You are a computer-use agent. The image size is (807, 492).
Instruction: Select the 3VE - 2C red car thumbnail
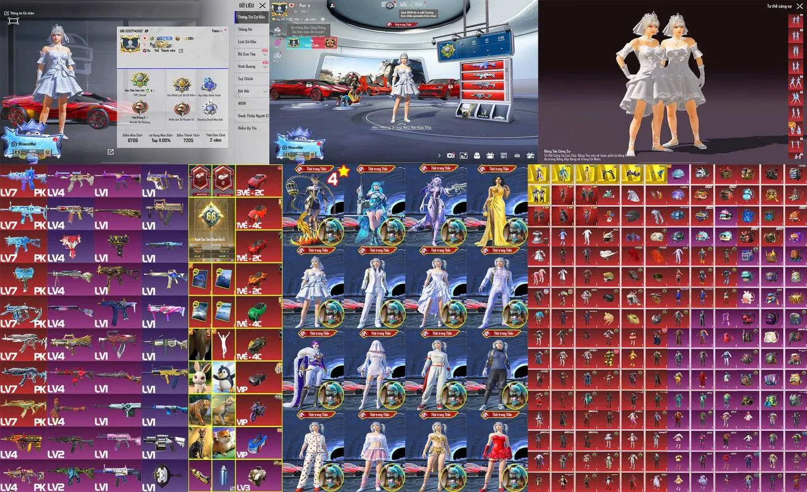(258, 181)
